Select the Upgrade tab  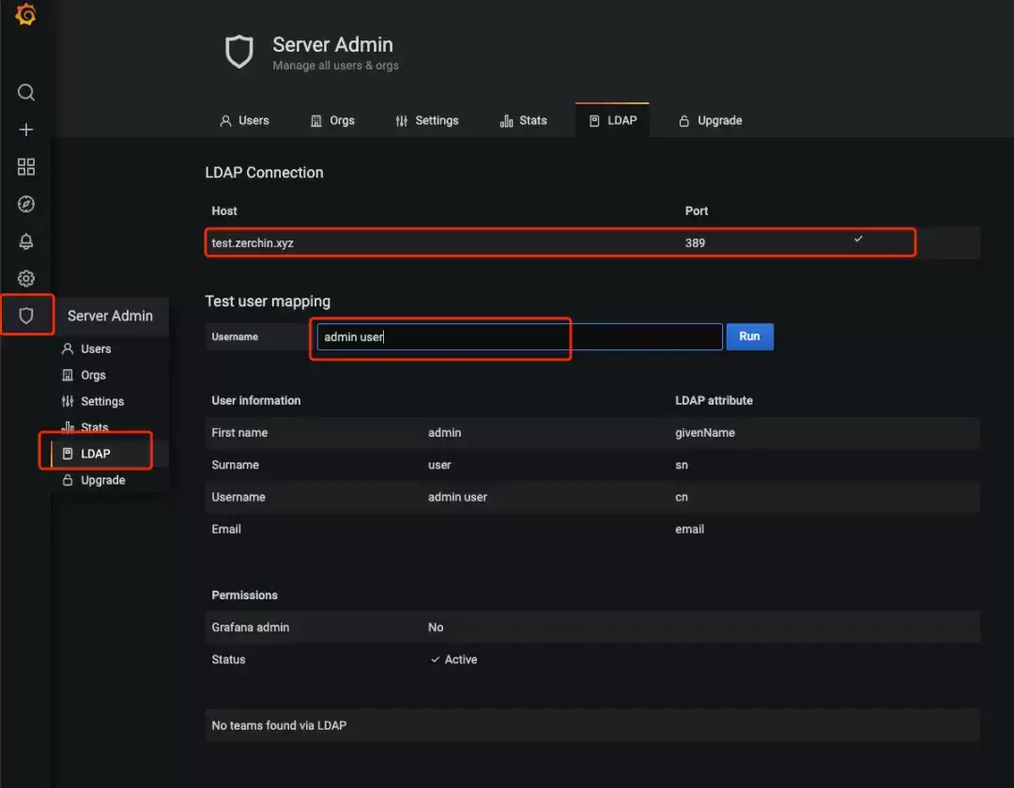point(711,120)
